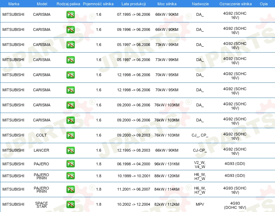Click the Moc silnika column header
275x212 pixels.
pyautogui.click(x=167, y=4)
